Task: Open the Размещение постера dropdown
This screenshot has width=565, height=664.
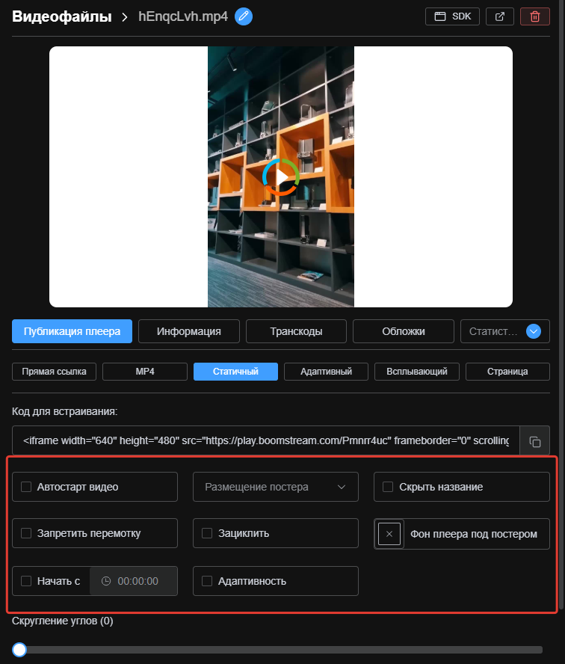Action: (x=276, y=487)
